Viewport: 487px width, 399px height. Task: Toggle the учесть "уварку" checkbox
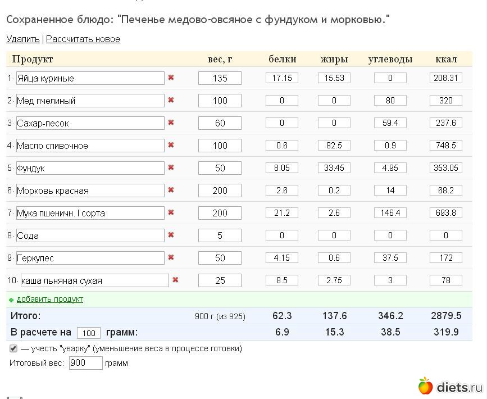[13, 348]
